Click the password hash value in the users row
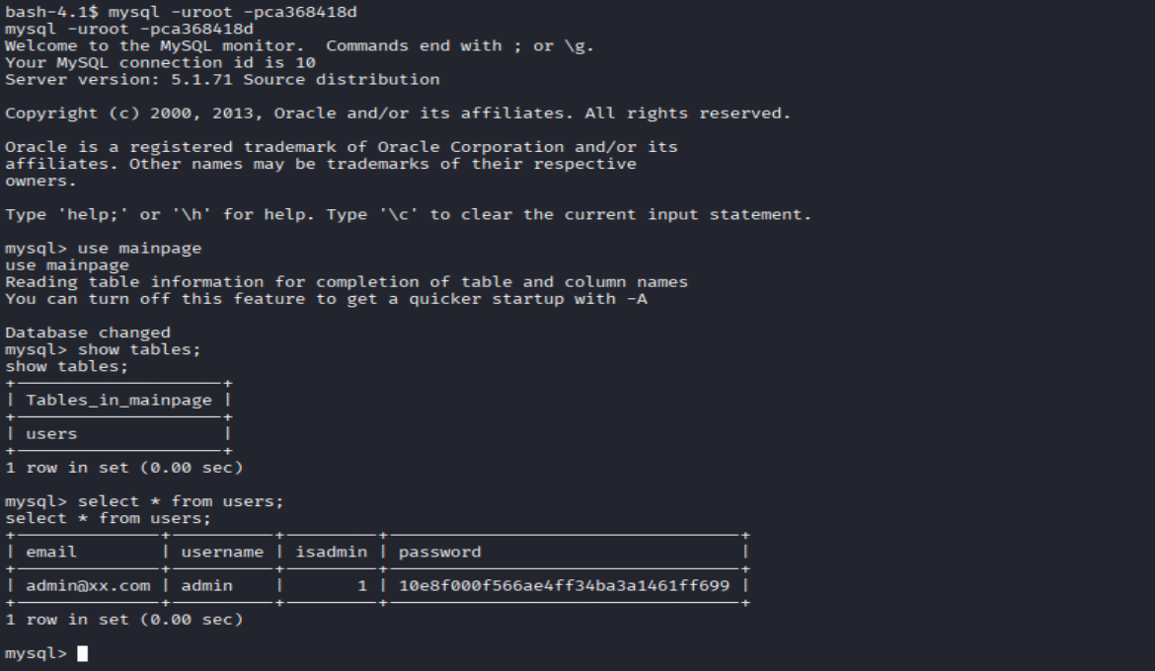The image size is (1155, 671). click(564, 585)
